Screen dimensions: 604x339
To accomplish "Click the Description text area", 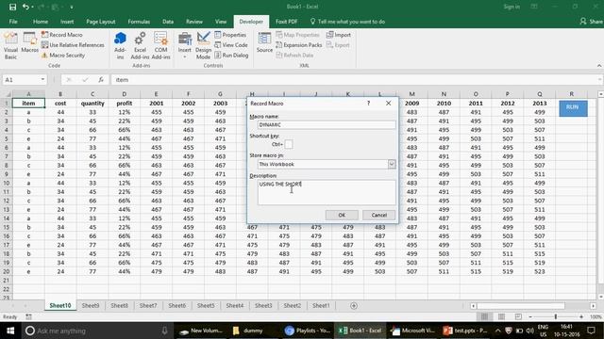I will [x=327, y=192].
